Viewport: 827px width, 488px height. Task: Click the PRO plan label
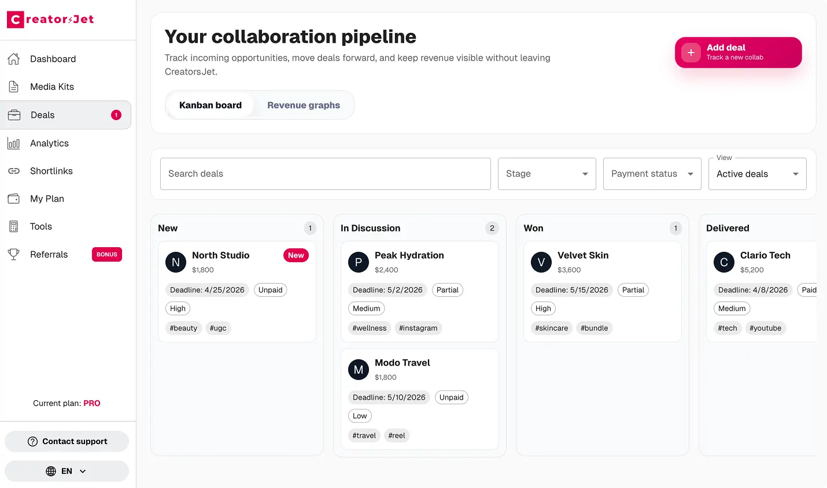(93, 403)
